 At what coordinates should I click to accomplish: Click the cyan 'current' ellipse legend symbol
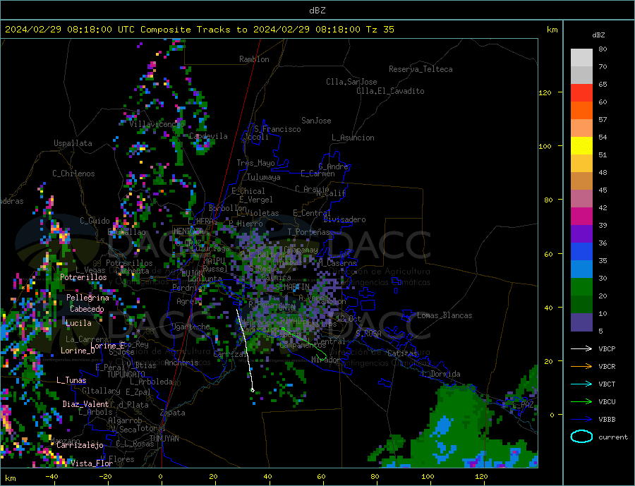coord(581,437)
